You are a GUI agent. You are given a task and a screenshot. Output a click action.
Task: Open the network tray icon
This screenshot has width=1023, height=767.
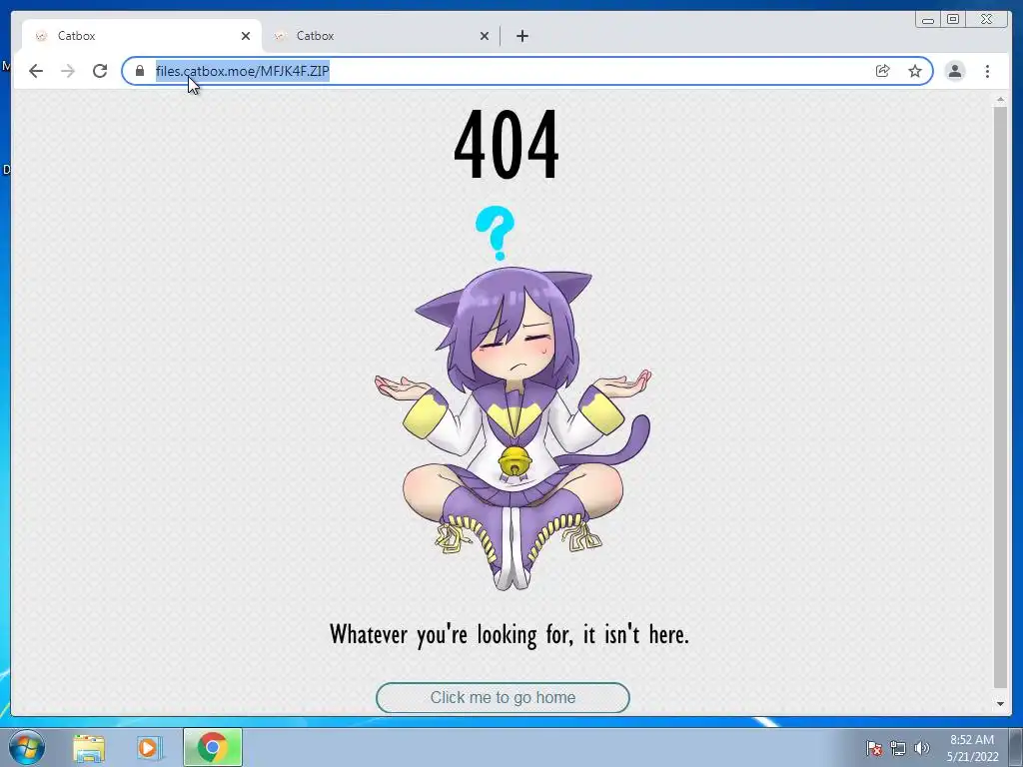pos(898,748)
